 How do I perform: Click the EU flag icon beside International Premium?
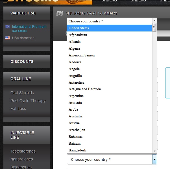point(7,27)
